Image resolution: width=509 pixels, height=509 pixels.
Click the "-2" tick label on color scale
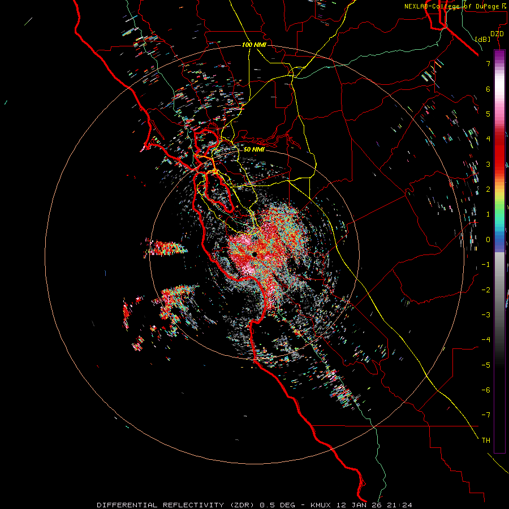tap(486, 290)
